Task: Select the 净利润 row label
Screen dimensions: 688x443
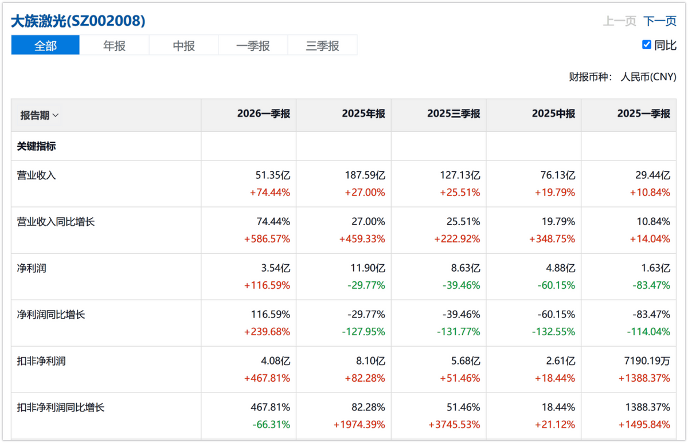Action: [32, 268]
